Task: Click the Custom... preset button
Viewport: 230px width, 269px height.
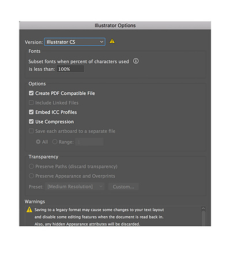Action: click(123, 187)
